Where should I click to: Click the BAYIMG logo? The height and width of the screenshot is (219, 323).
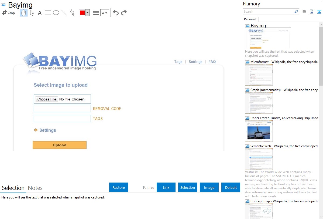[60, 62]
